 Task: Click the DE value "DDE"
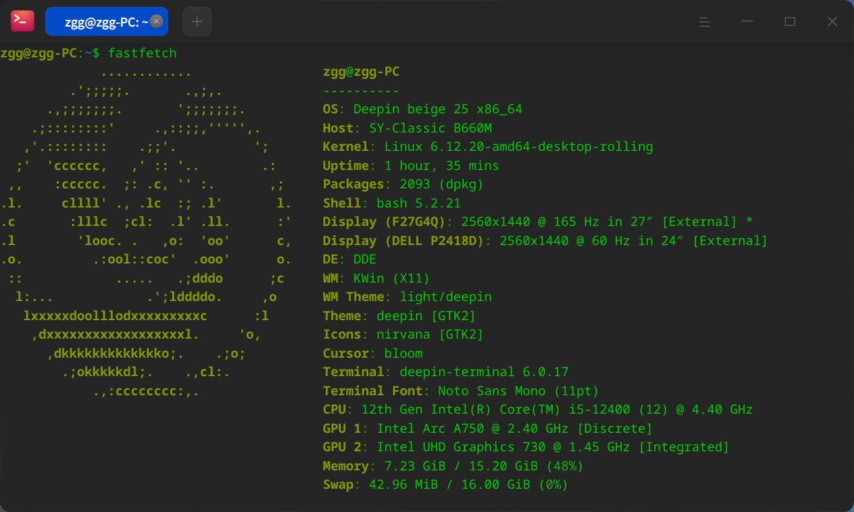[365, 259]
